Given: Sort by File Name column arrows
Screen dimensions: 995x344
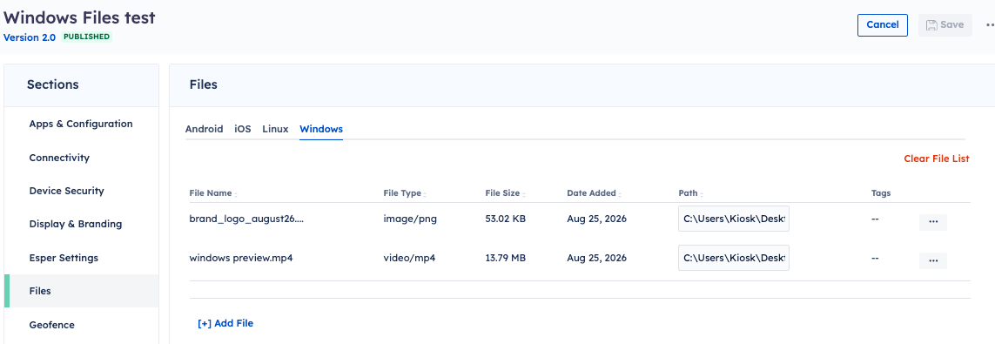Looking at the screenshot, I should (x=236, y=194).
